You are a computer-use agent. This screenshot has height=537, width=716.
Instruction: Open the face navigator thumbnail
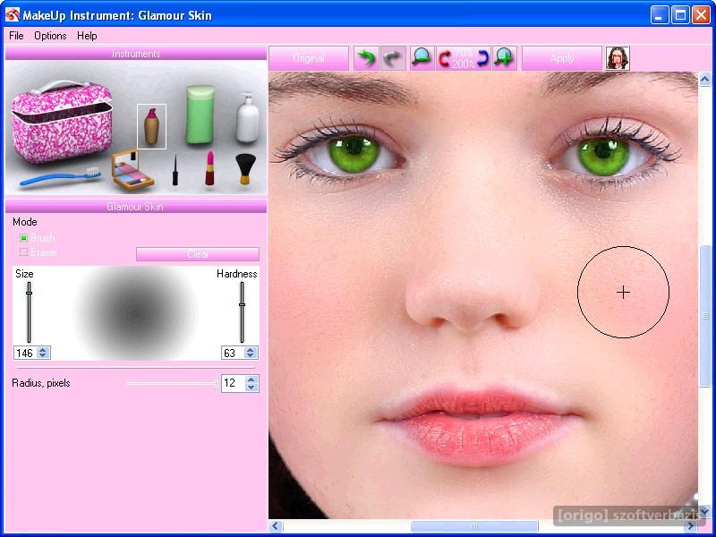click(618, 58)
